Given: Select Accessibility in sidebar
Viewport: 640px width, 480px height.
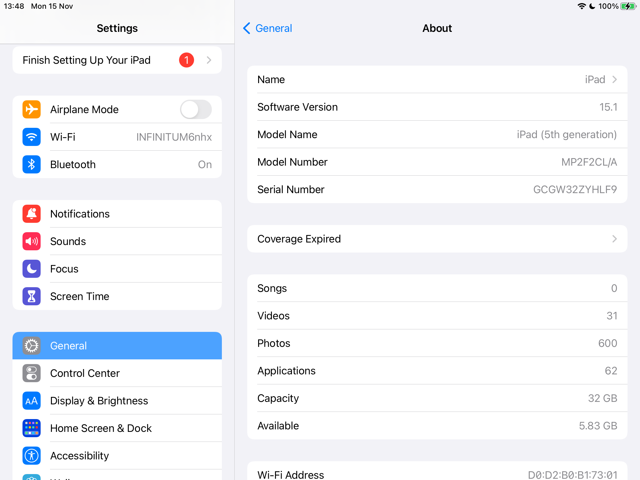Looking at the screenshot, I should tap(117, 456).
